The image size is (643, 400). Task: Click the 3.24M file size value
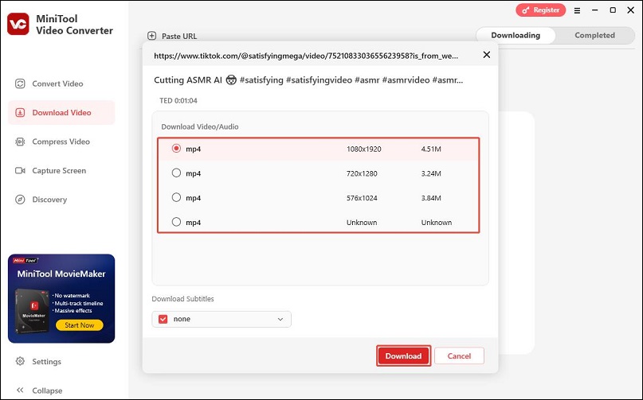tap(431, 173)
